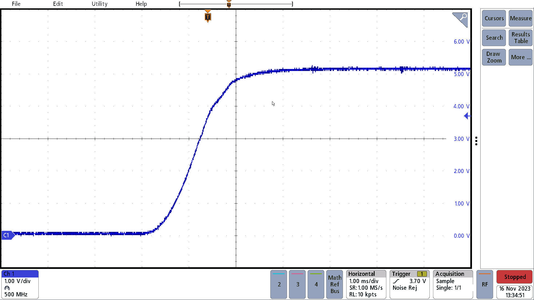Click the 5.00 V vertical scale label
534x300 pixels.
coord(461,74)
